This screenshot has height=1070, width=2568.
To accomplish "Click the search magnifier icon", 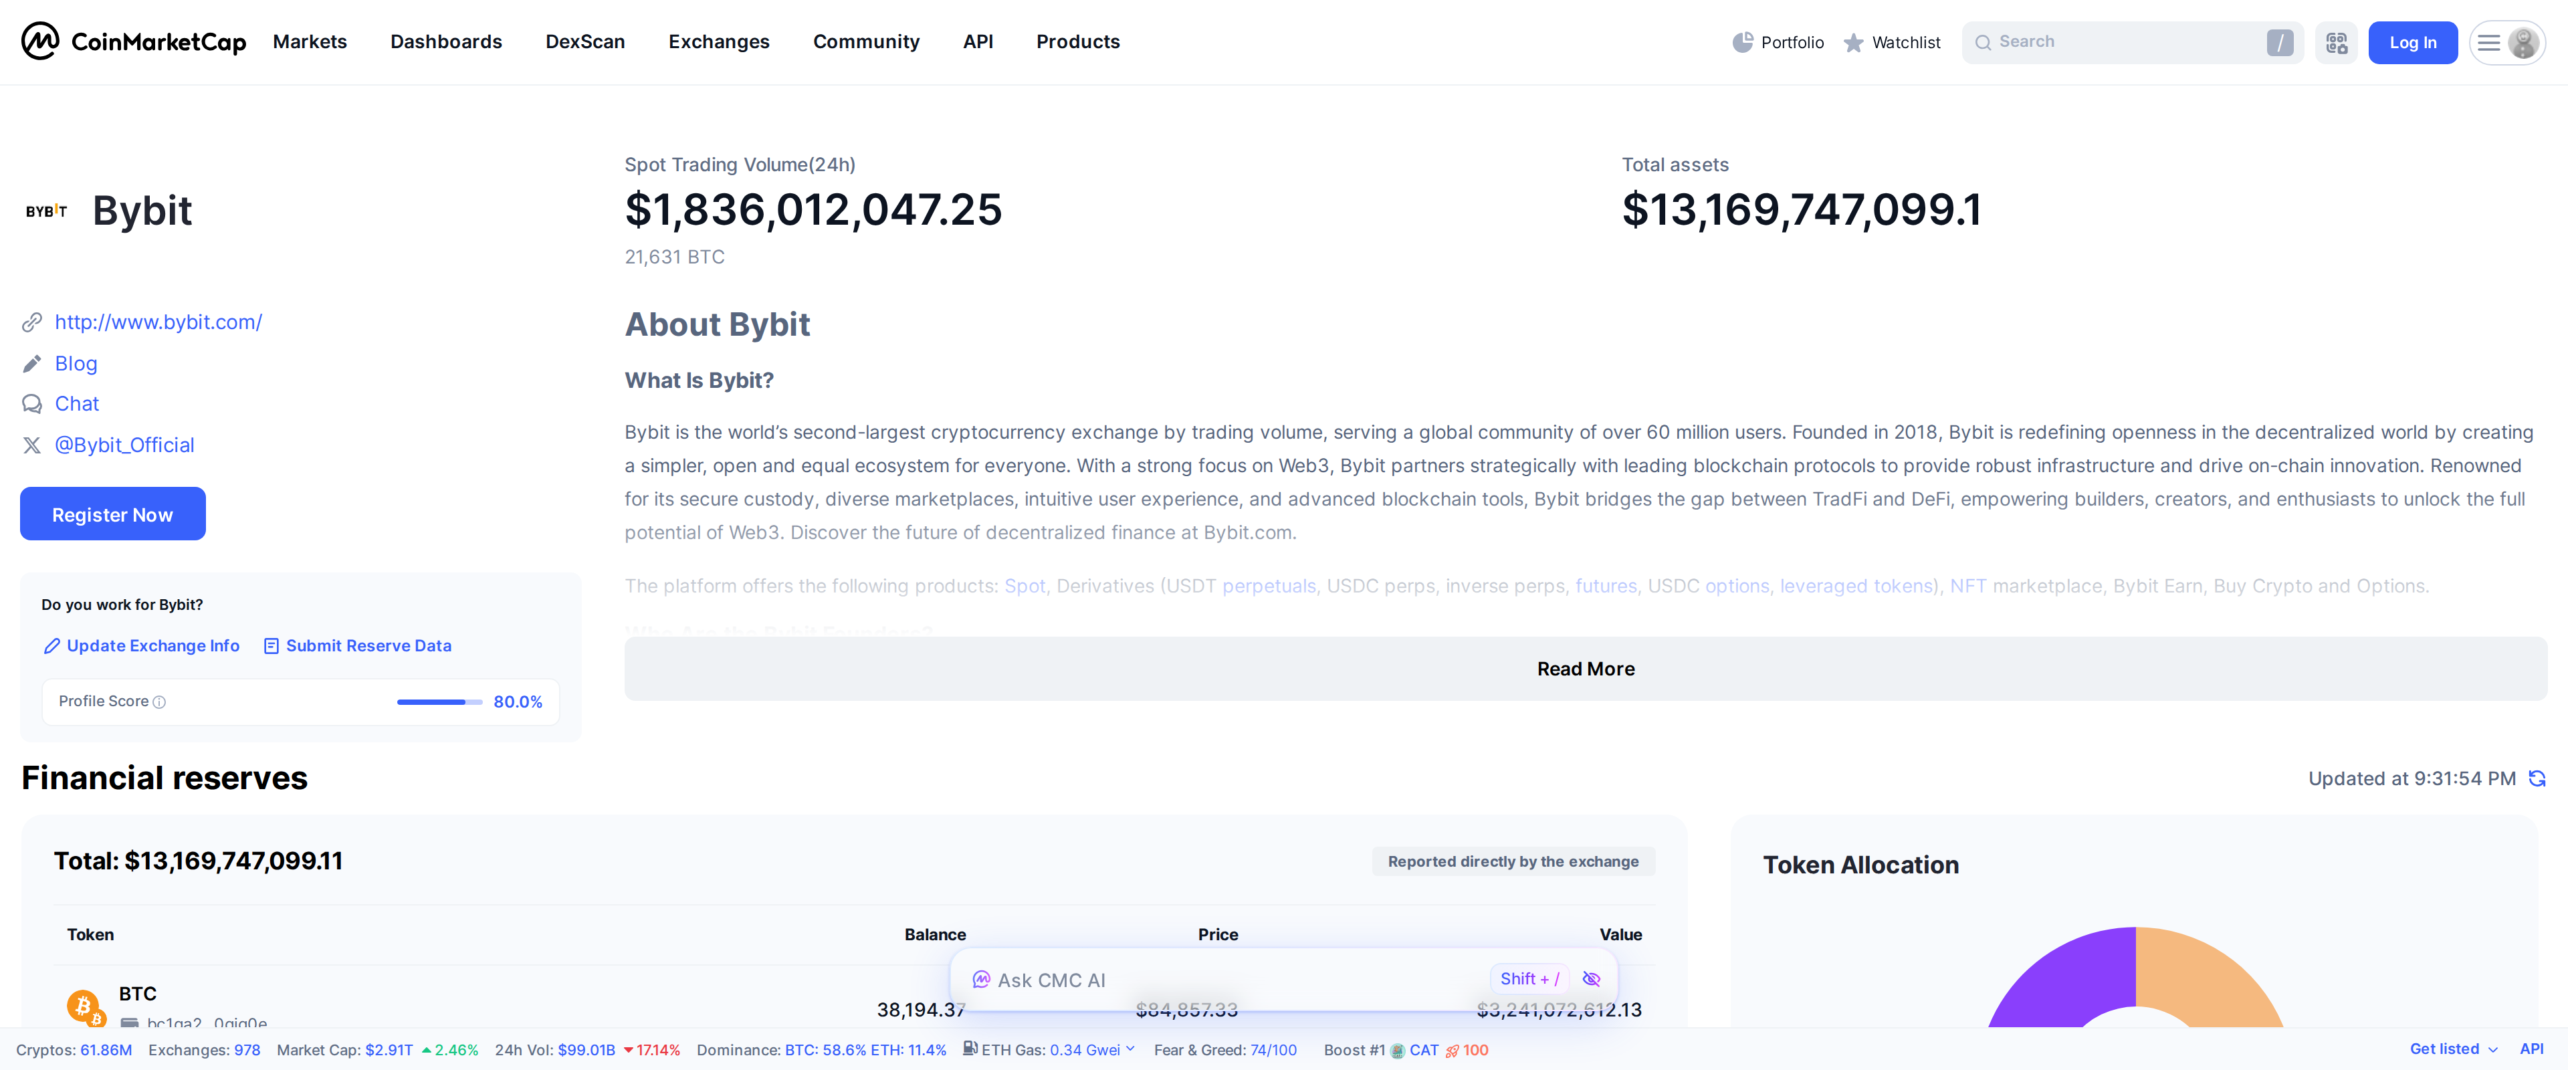I will pyautogui.click(x=1983, y=42).
